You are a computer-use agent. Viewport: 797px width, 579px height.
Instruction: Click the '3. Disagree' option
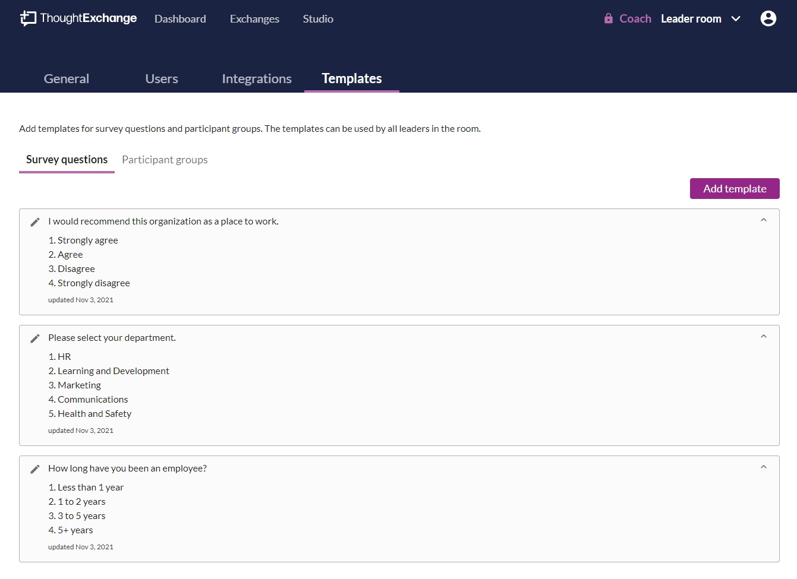(x=71, y=269)
